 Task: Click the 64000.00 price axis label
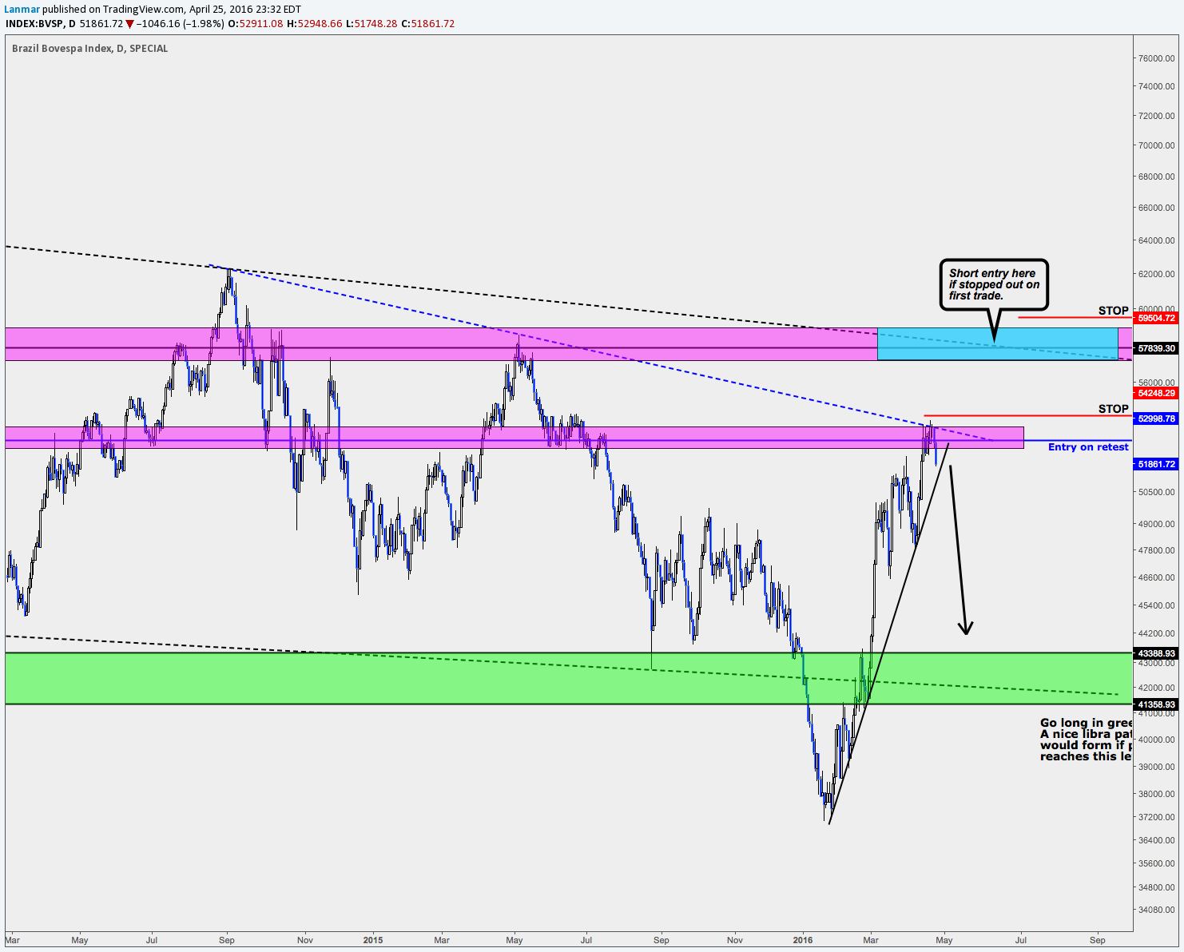(1157, 240)
